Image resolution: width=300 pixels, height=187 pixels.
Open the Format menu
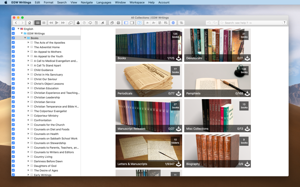coord(48,3)
